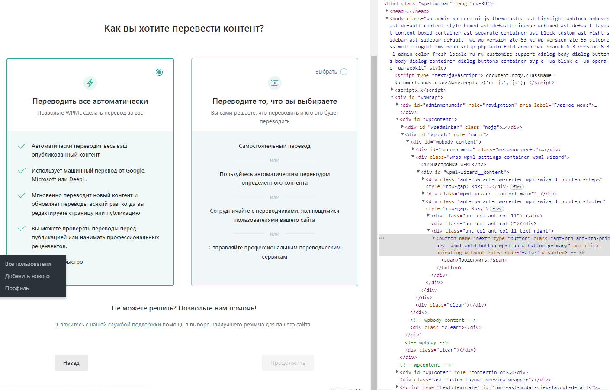Collapse the div id="wpbody" node
The image size is (610, 390).
pyautogui.click(x=402, y=134)
